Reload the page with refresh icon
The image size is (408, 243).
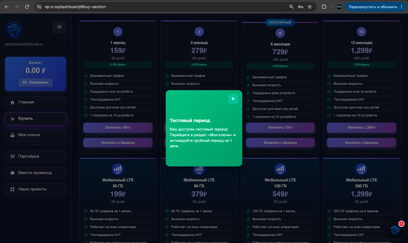pyautogui.click(x=27, y=7)
